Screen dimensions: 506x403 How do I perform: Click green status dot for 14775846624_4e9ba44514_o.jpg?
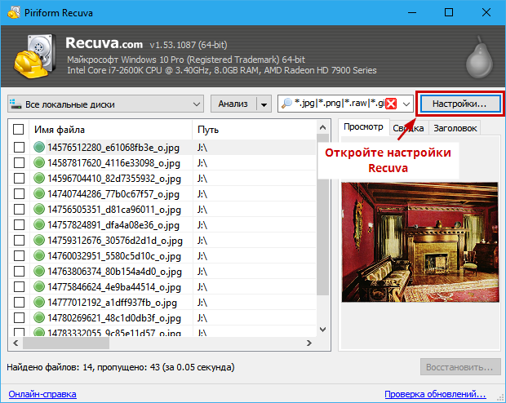pyautogui.click(x=39, y=286)
